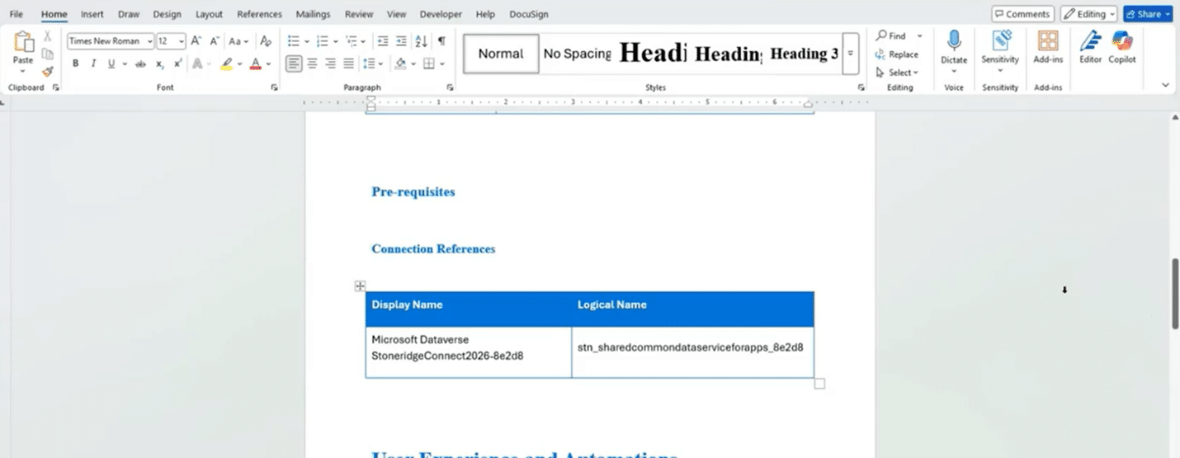This screenshot has height=458, width=1180.
Task: Apply the Heading 3 style
Action: point(804,54)
